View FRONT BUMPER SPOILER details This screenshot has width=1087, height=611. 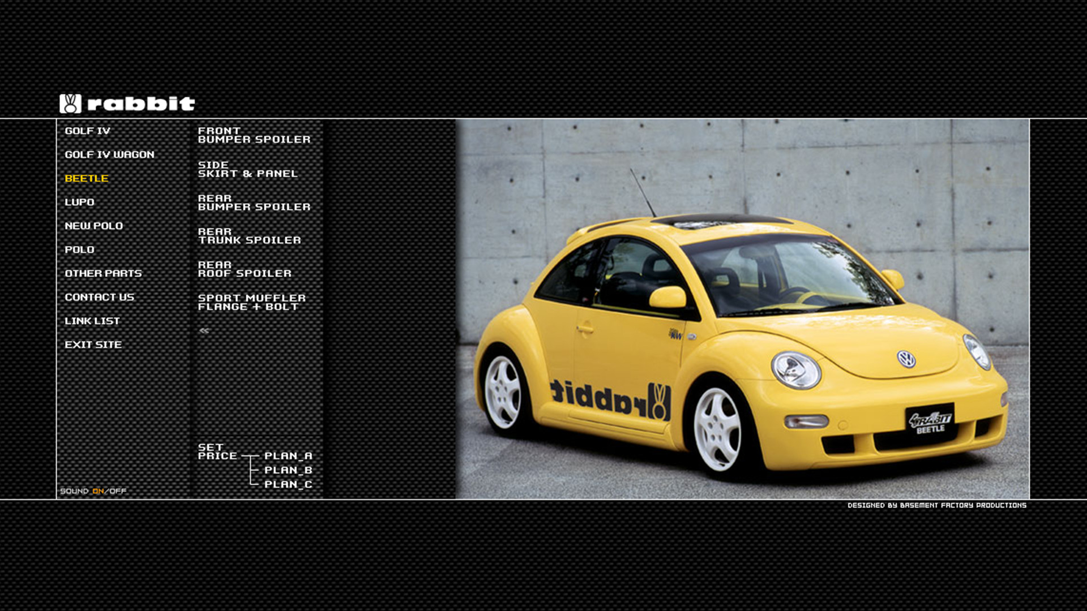tap(254, 135)
